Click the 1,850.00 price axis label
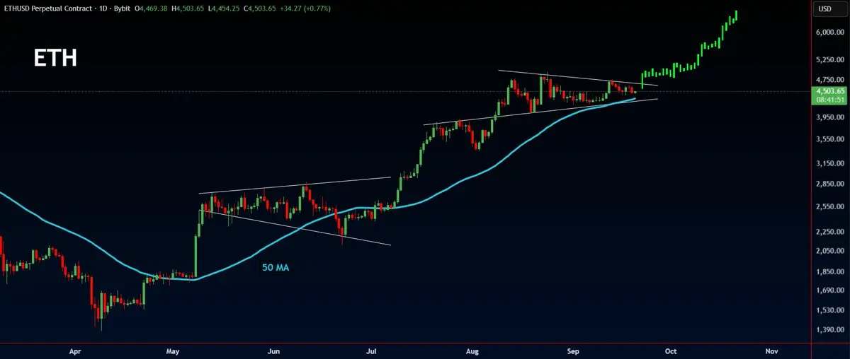The image size is (850, 359). (830, 272)
